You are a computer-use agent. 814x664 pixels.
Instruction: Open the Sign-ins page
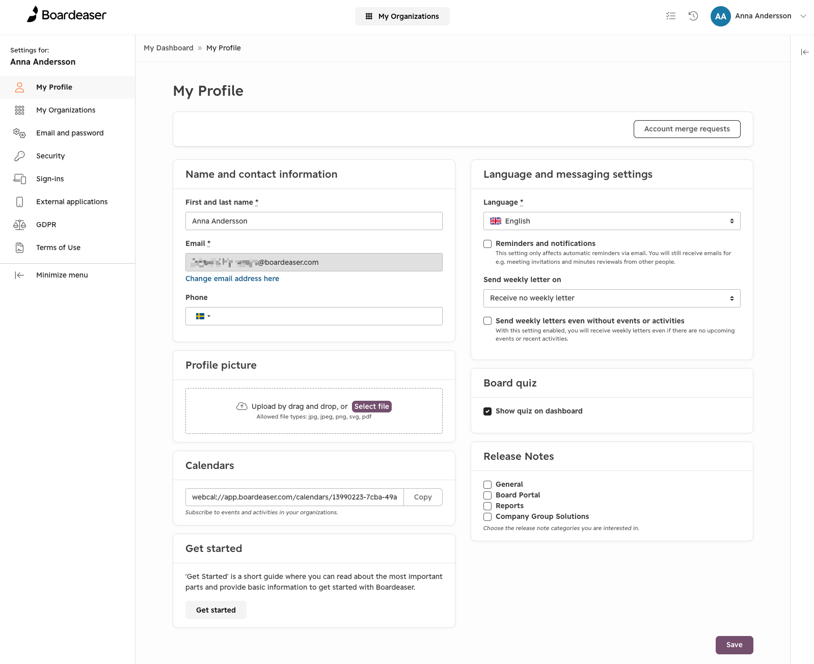(x=67, y=179)
